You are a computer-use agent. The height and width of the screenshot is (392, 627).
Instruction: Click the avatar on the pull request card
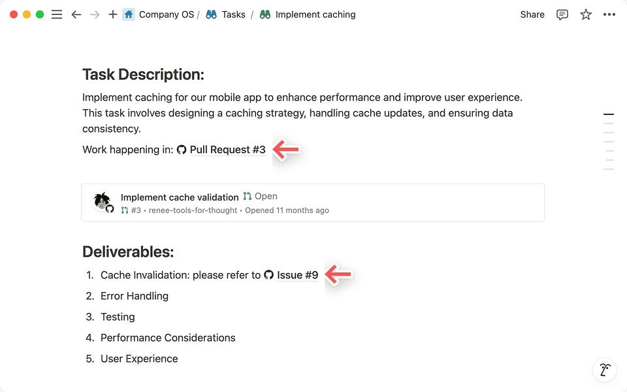click(102, 200)
